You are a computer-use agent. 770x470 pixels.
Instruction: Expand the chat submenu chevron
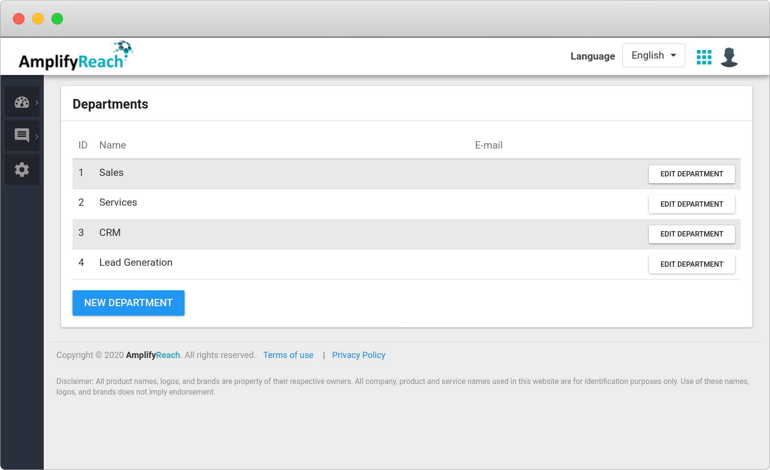pyautogui.click(x=37, y=136)
